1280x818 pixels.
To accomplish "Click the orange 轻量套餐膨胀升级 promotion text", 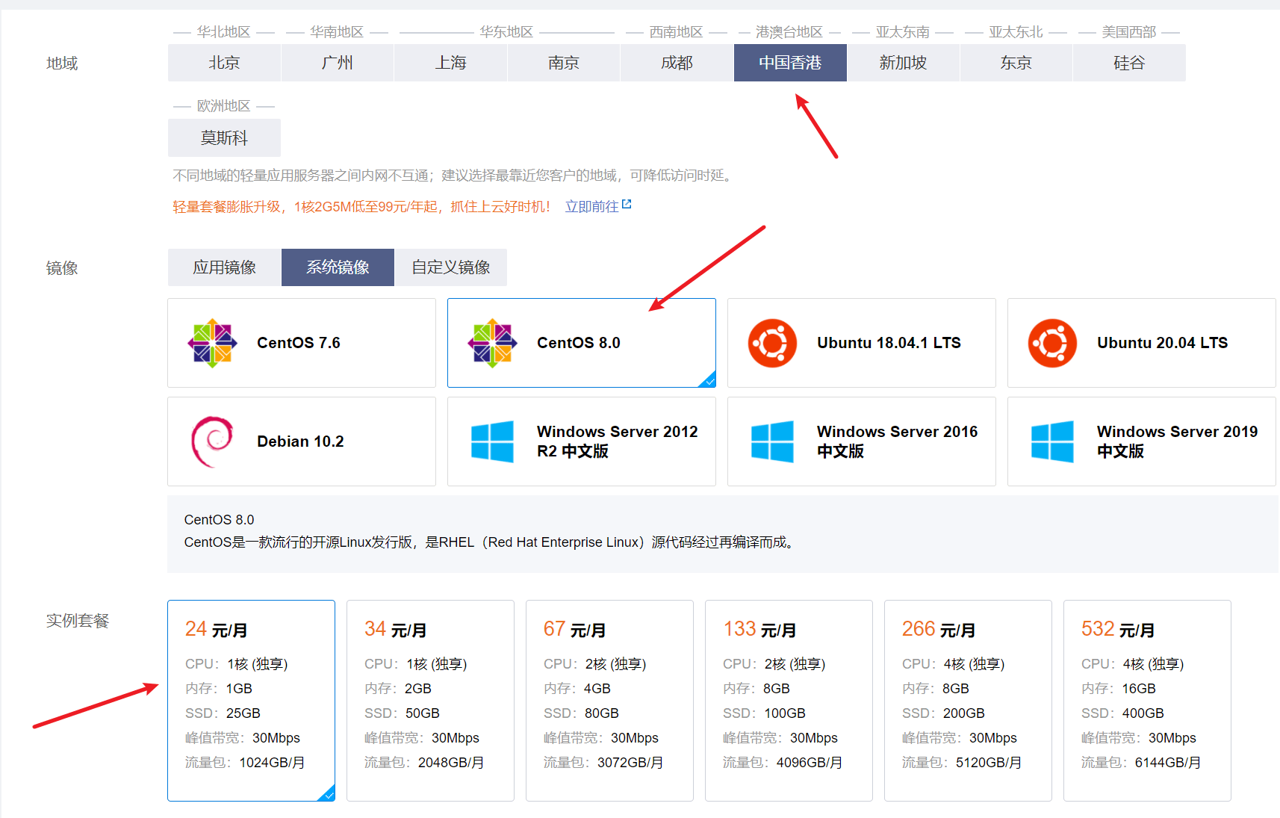I will point(361,207).
